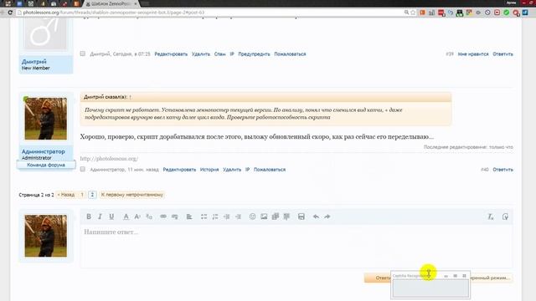Click the address bar URL
The image size is (536, 301).
coord(114,13)
